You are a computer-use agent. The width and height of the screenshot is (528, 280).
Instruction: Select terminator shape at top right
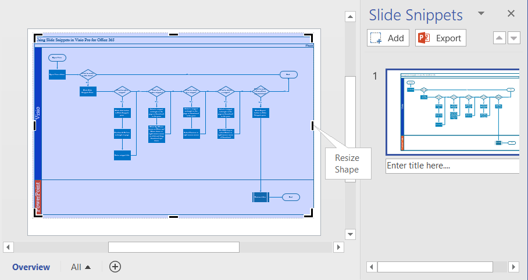pyautogui.click(x=288, y=74)
